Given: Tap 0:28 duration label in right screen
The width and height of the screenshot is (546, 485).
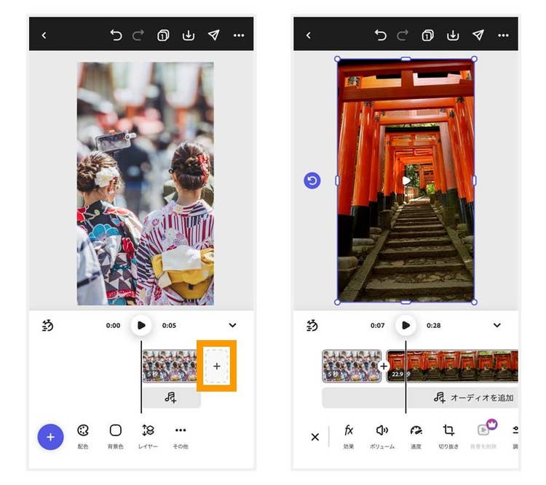Looking at the screenshot, I should (434, 326).
